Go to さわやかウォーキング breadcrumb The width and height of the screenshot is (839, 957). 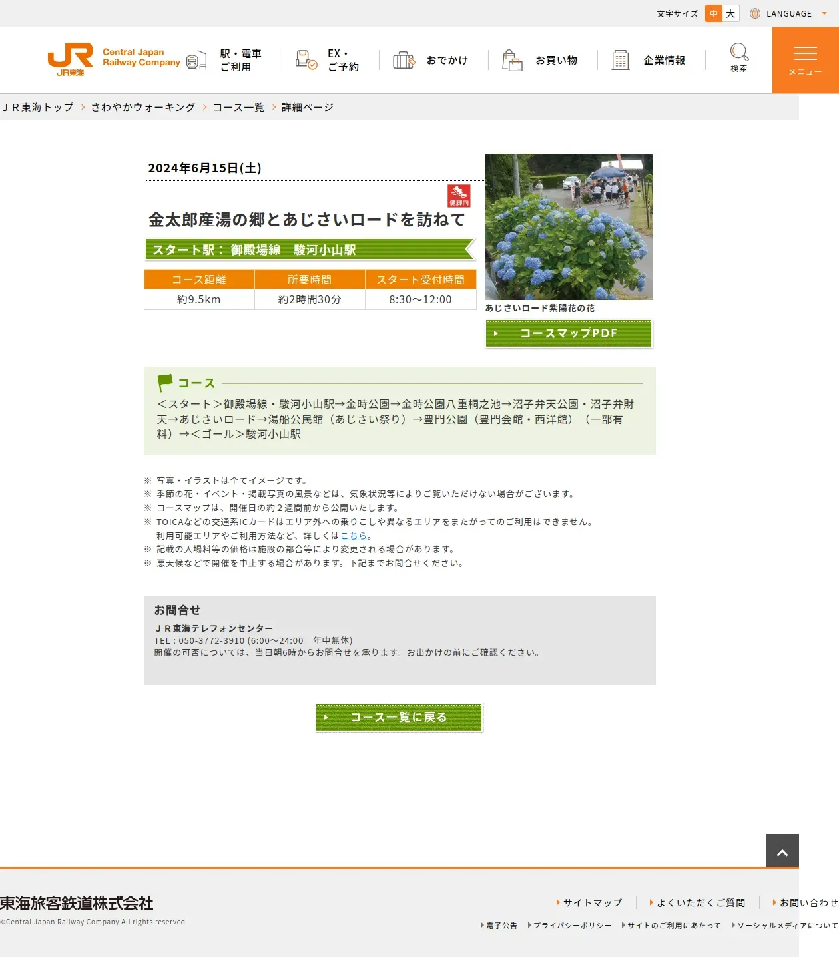coord(143,107)
